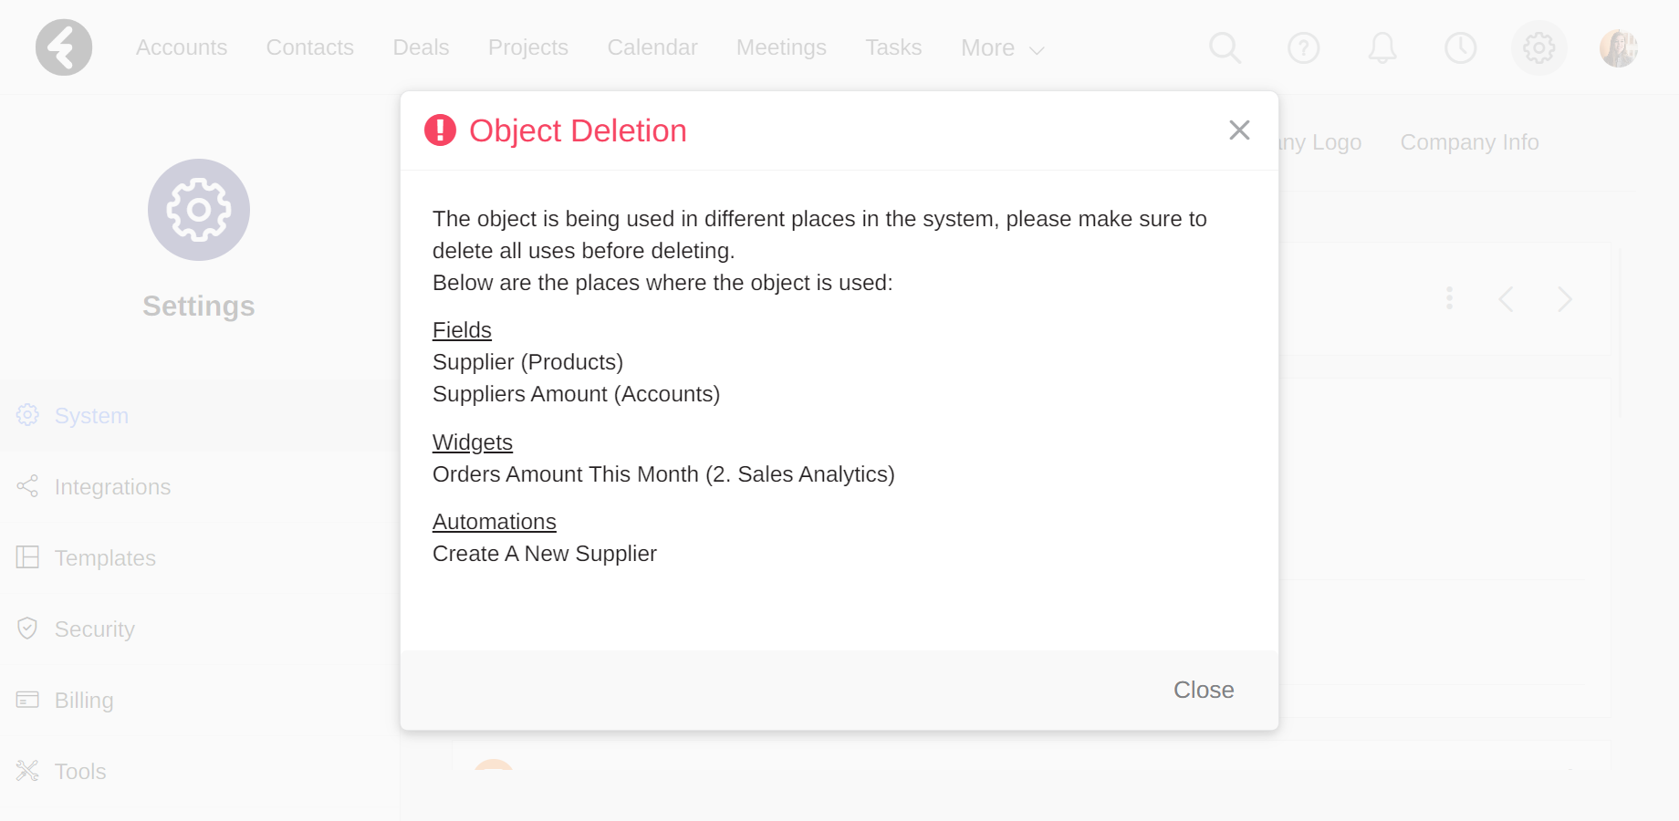
Task: Select Billing in settings sidebar
Action: pos(199,701)
